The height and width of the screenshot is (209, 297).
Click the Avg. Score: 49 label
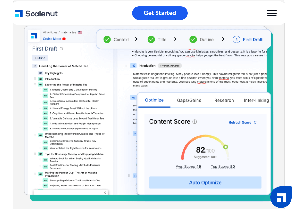point(188,167)
